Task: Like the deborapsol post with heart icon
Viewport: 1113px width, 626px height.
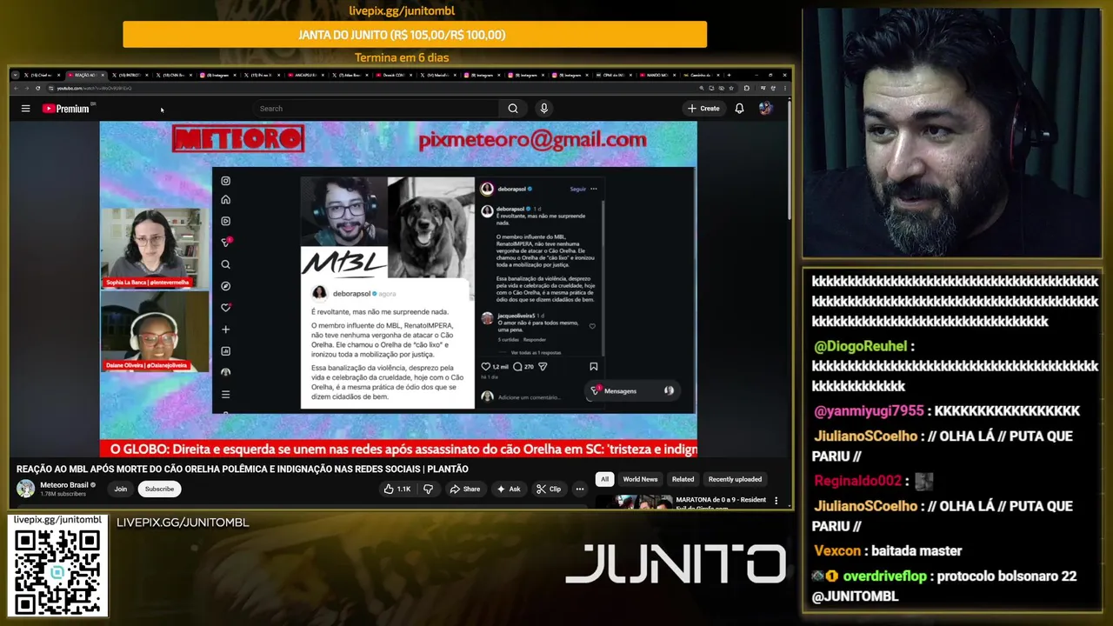Action: pos(486,367)
